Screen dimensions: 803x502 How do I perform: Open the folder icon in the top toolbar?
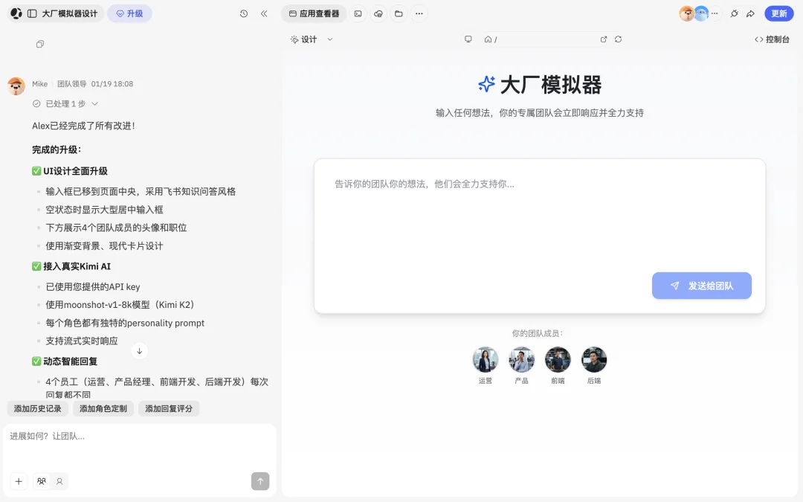coord(399,13)
